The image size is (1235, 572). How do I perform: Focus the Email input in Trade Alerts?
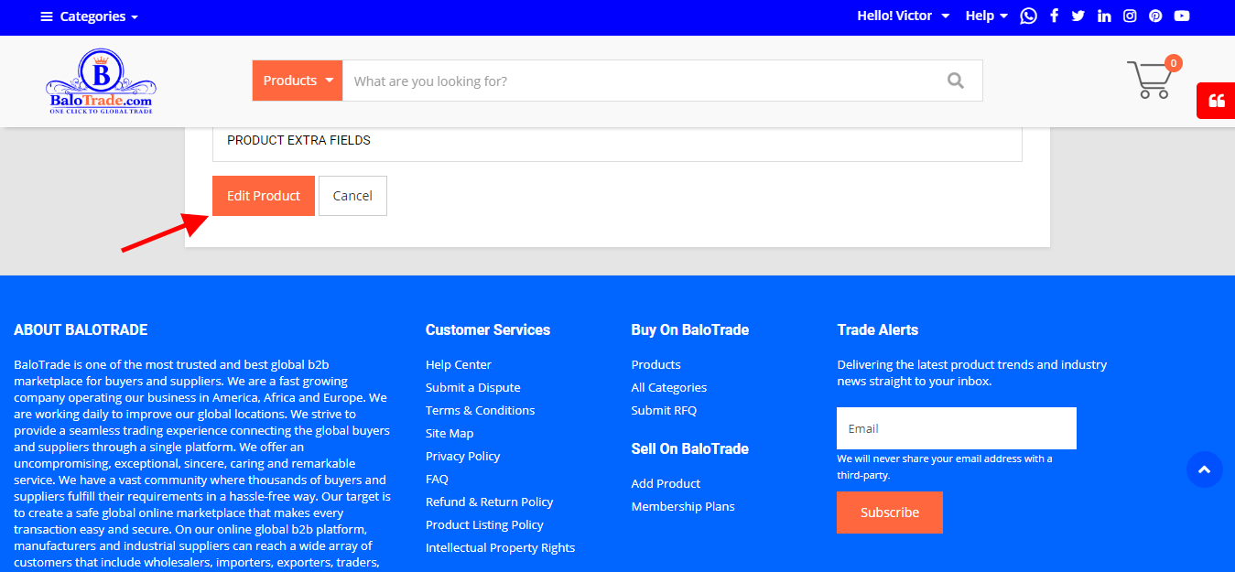pyautogui.click(x=957, y=428)
